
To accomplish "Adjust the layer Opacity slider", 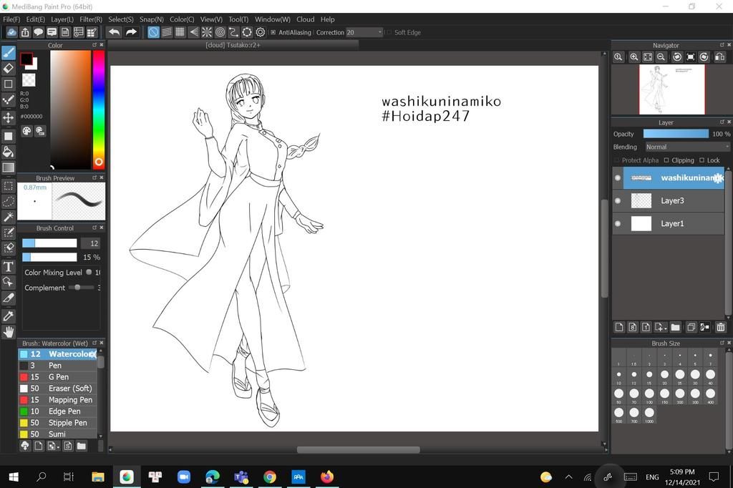I will click(676, 134).
